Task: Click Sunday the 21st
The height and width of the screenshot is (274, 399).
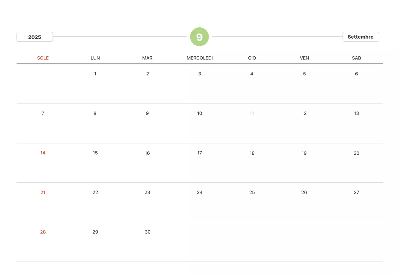Action: pyautogui.click(x=43, y=192)
